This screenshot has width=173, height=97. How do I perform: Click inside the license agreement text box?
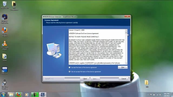pos(97,47)
